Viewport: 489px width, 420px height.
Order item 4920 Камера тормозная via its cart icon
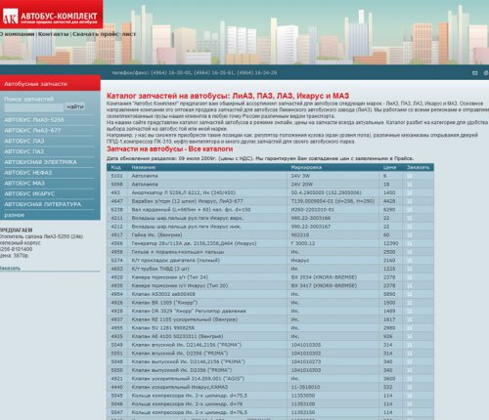pyautogui.click(x=410, y=277)
